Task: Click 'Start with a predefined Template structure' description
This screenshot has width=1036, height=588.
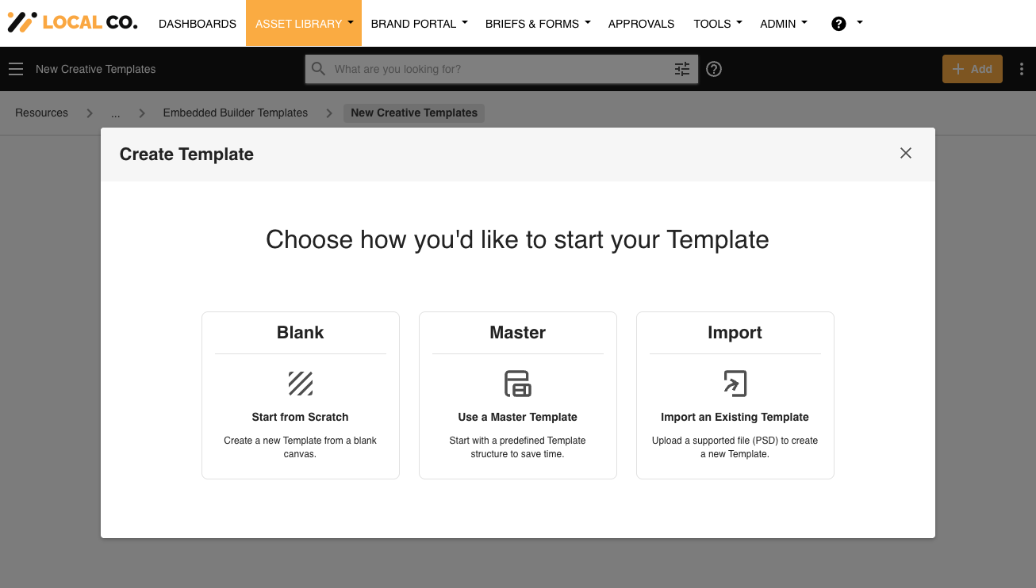Action: pyautogui.click(x=518, y=447)
